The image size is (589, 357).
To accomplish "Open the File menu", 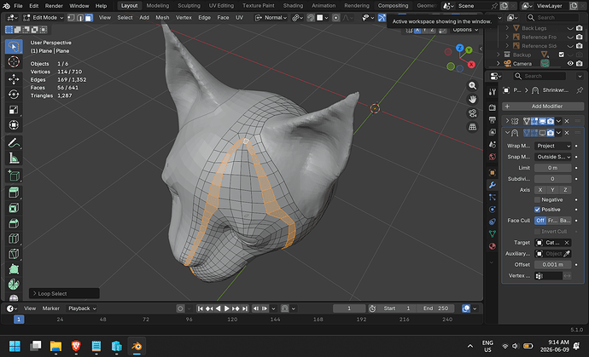I will click(x=18, y=6).
